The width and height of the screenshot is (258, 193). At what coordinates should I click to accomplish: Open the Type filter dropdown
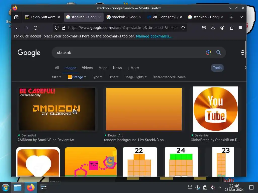(97, 77)
